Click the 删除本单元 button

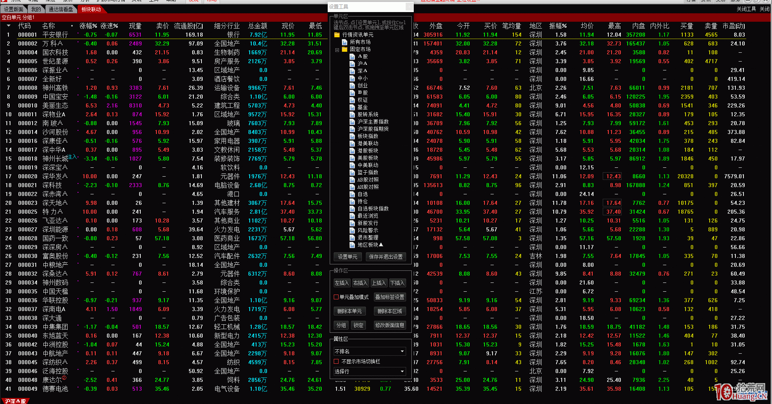pos(349,311)
